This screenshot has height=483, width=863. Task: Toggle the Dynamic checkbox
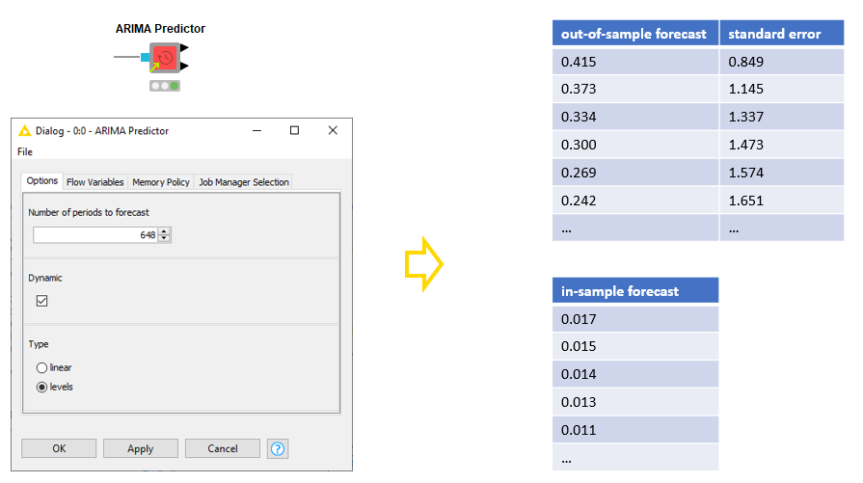coord(41,301)
